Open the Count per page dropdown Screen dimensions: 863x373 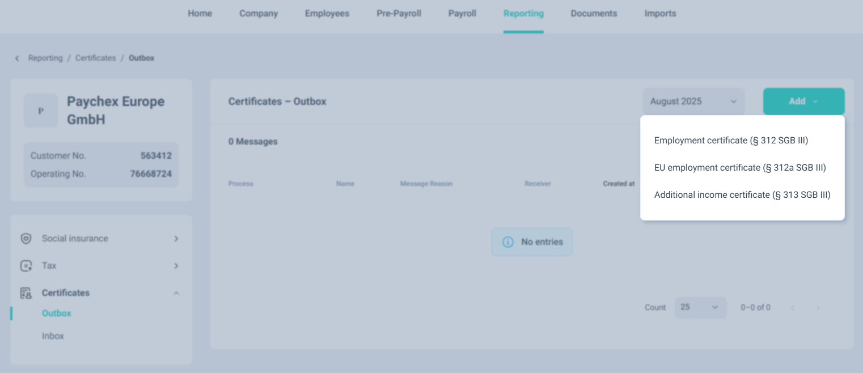(700, 307)
